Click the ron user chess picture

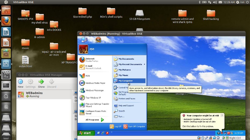83,49
